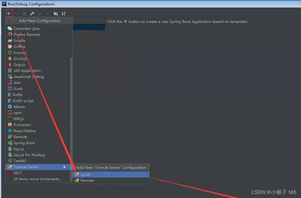The height and width of the screenshot is (198, 301).
Task: Click 'Add New Configuration' popup header
Action: 40,20
